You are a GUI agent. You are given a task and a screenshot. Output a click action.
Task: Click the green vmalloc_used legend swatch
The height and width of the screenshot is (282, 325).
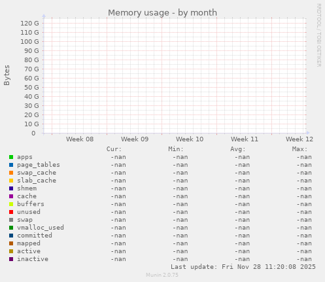[x=11, y=228]
